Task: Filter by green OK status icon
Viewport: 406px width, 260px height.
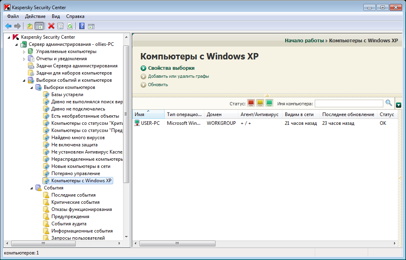Action: (269, 103)
